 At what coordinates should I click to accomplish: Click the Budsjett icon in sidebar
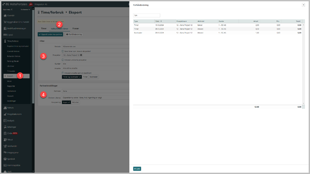tap(5, 121)
